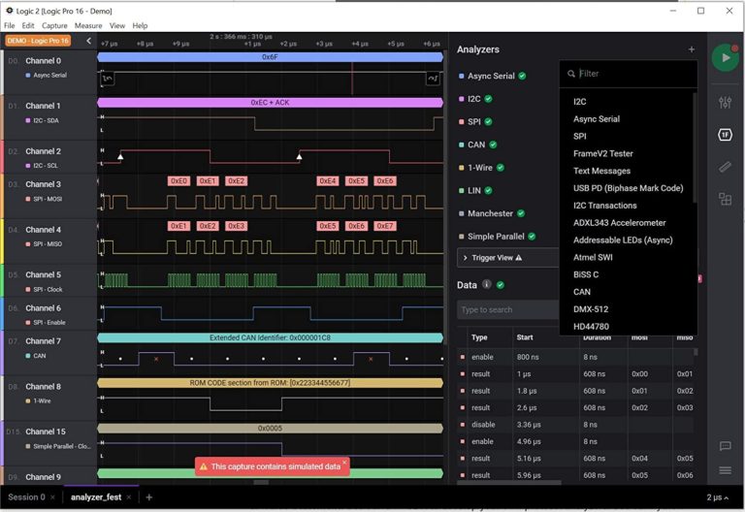Image resolution: width=745 pixels, height=512 pixels.
Task: Click the Extended CAN Identifier decoded frame
Action: click(270, 337)
